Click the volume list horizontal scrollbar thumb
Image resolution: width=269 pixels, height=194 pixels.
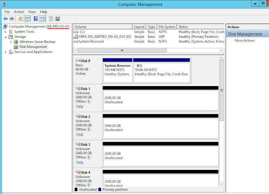[122, 50]
